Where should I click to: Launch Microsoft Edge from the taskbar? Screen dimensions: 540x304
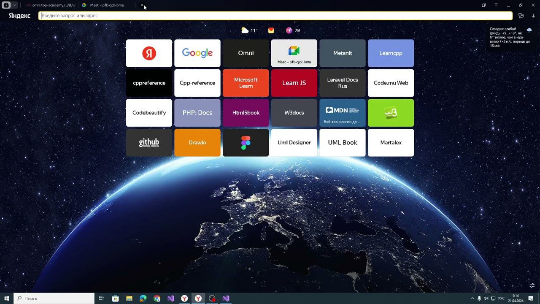(143, 299)
